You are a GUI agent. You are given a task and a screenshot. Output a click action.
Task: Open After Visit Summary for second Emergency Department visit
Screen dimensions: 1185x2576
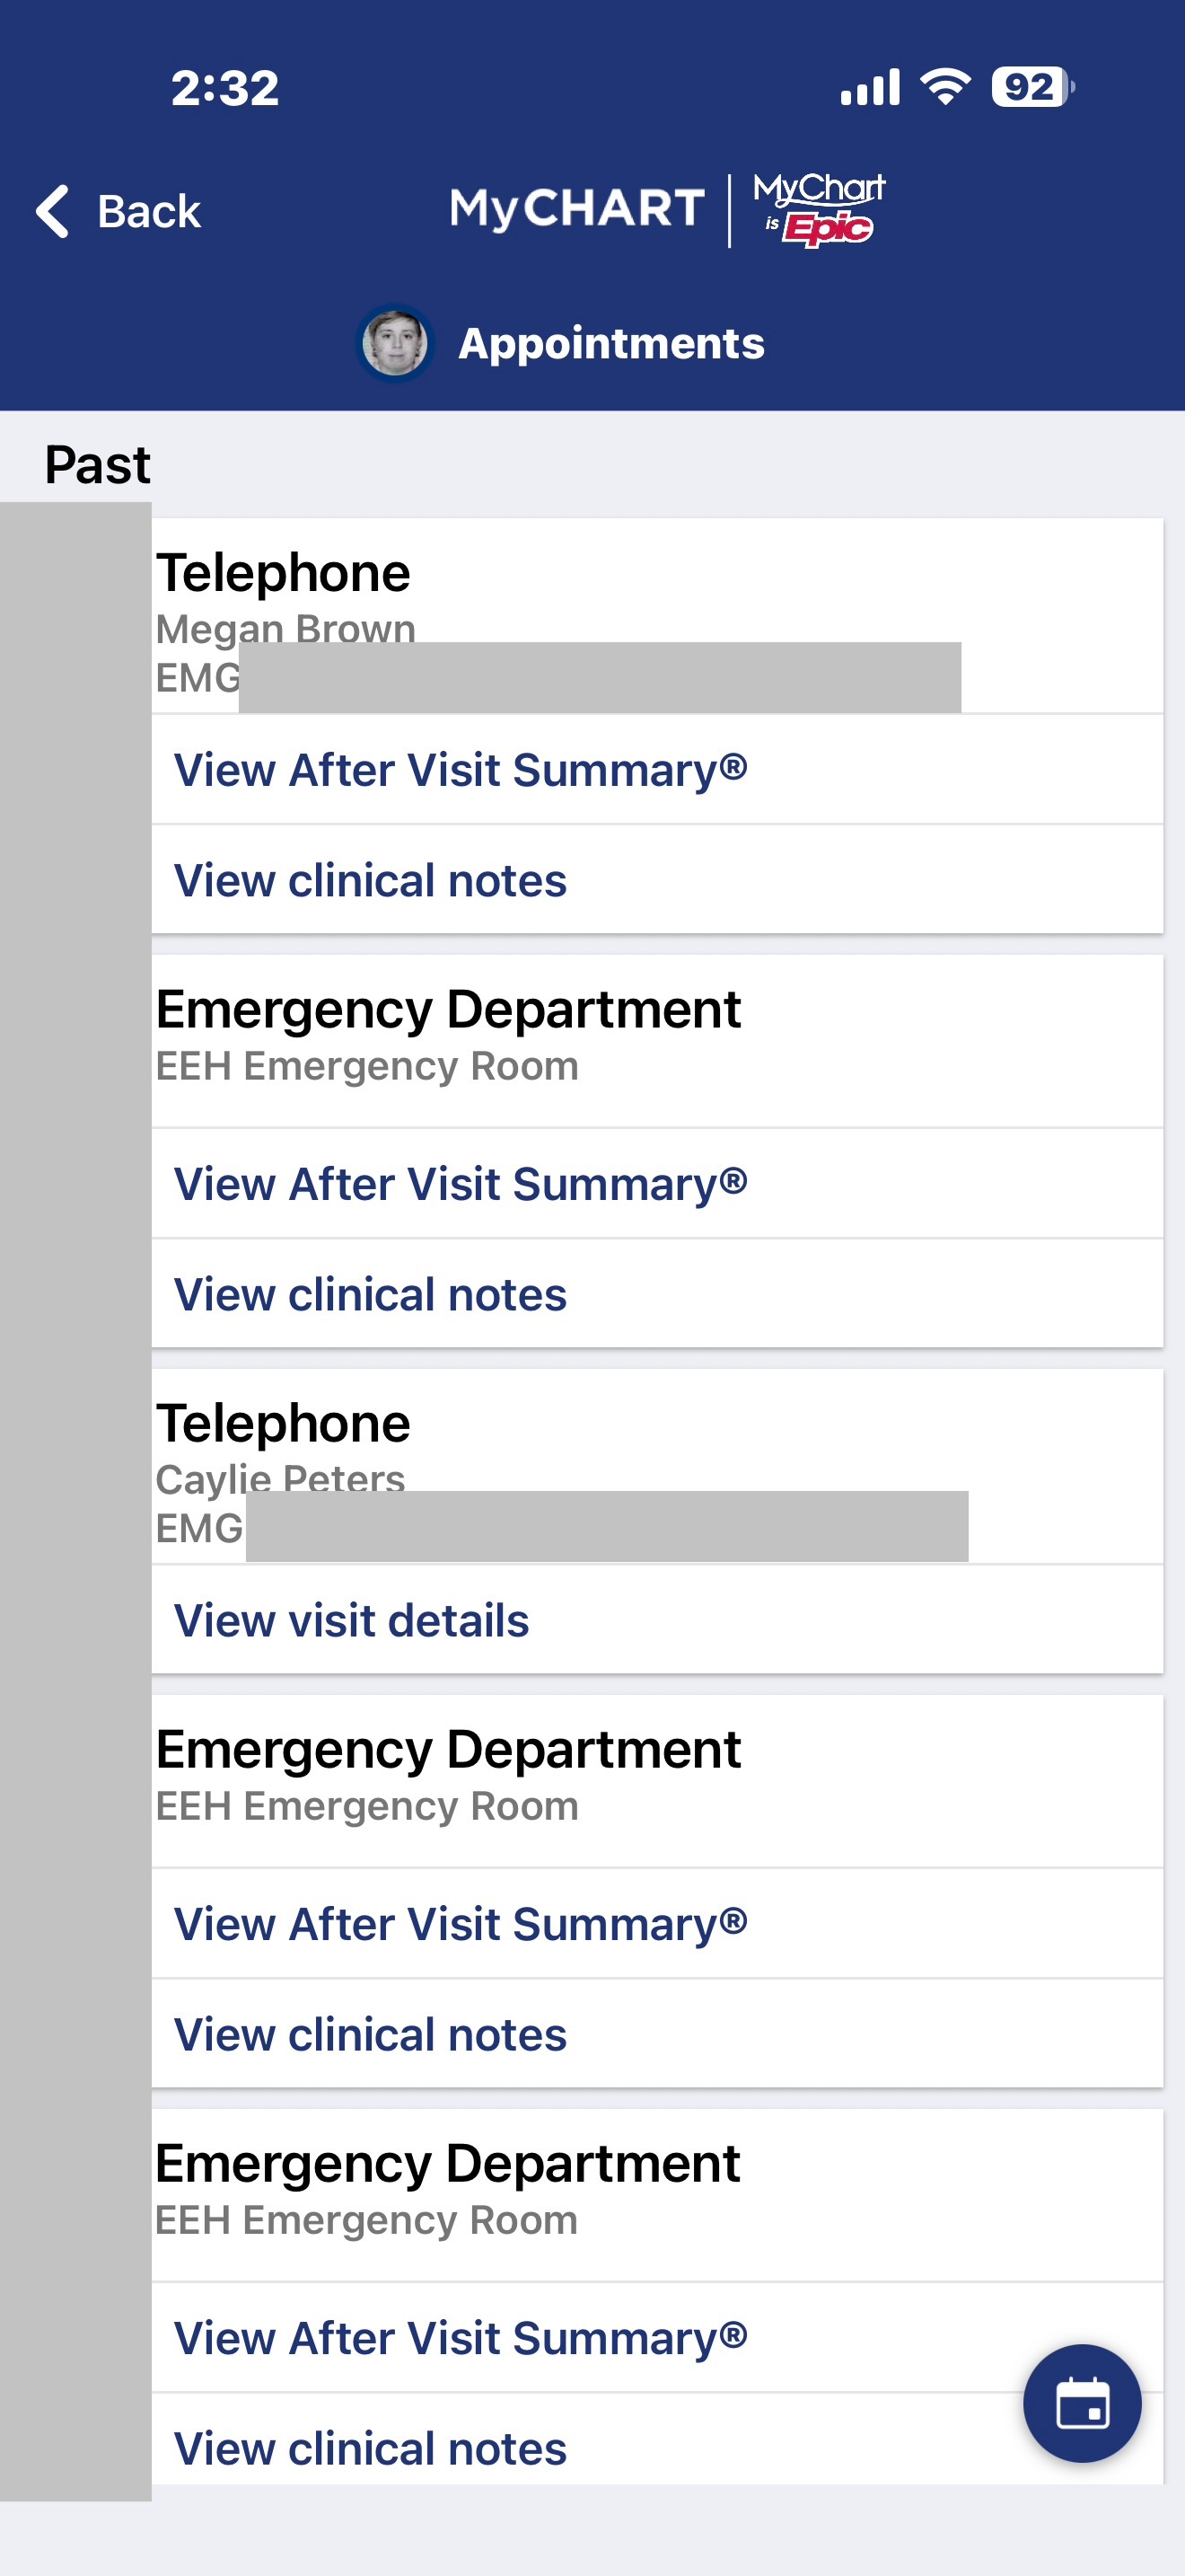click(x=461, y=1924)
